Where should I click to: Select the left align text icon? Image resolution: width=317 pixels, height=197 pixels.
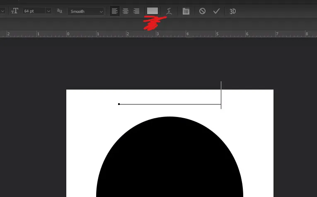(115, 11)
